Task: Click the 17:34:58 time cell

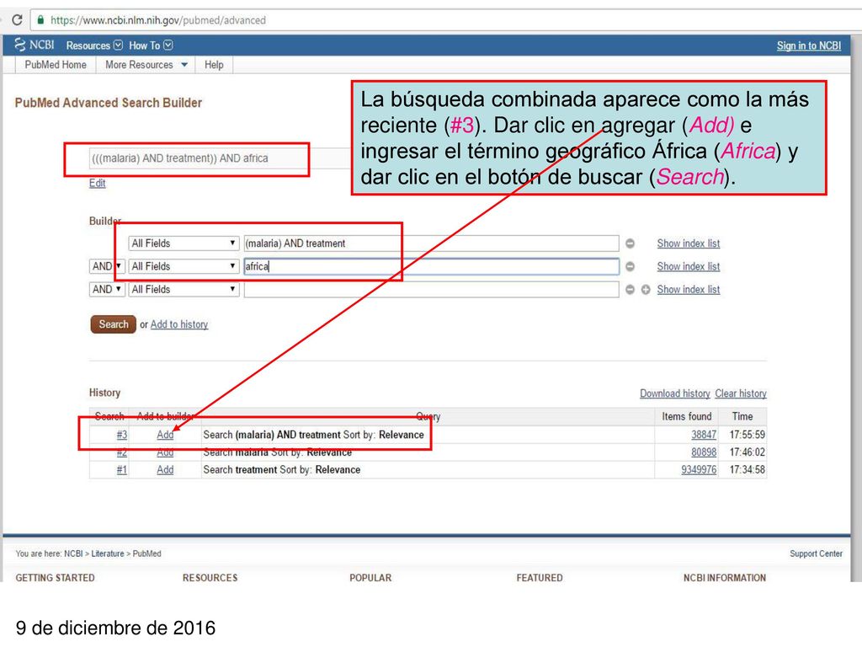Action: tap(748, 470)
